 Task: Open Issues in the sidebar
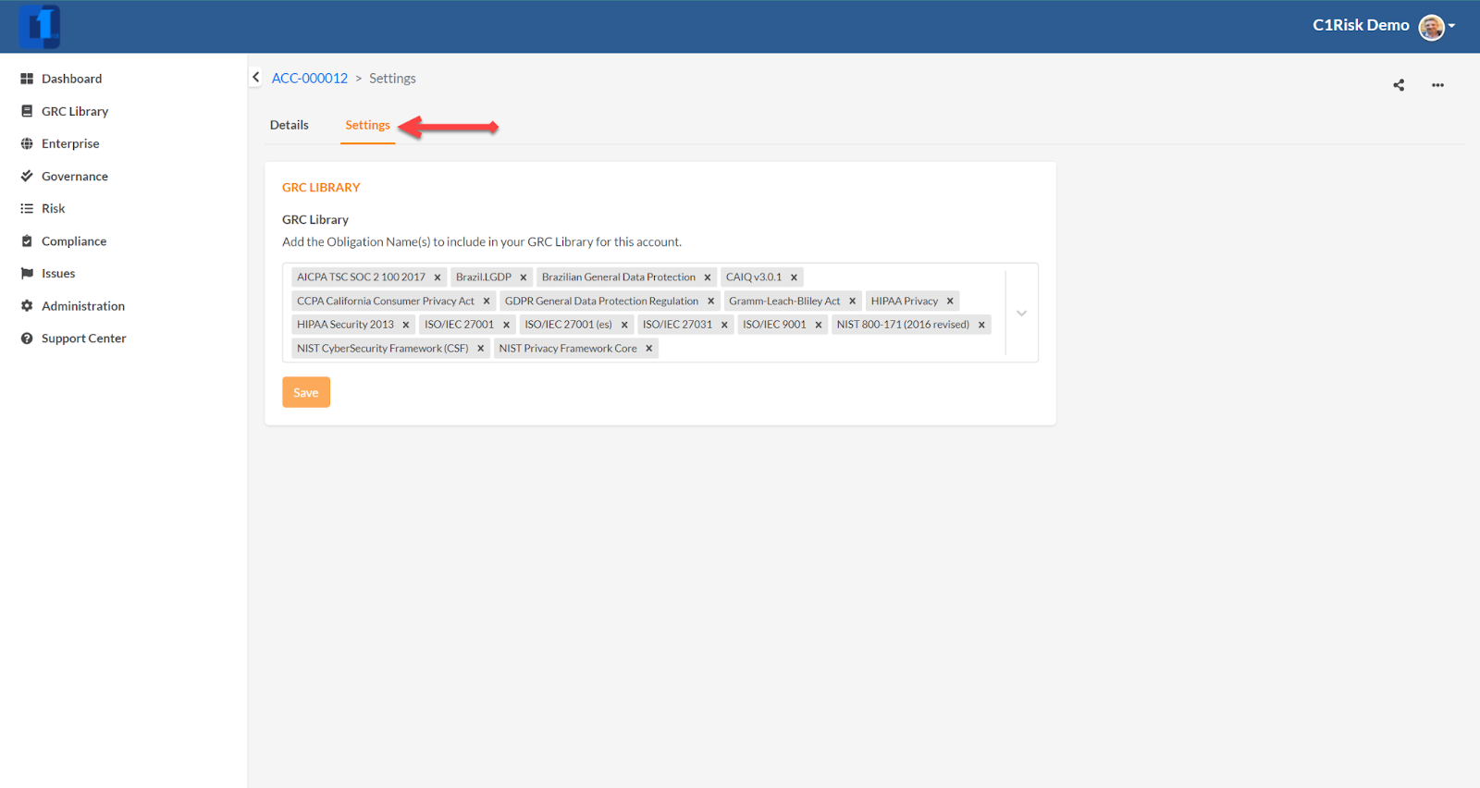58,273
